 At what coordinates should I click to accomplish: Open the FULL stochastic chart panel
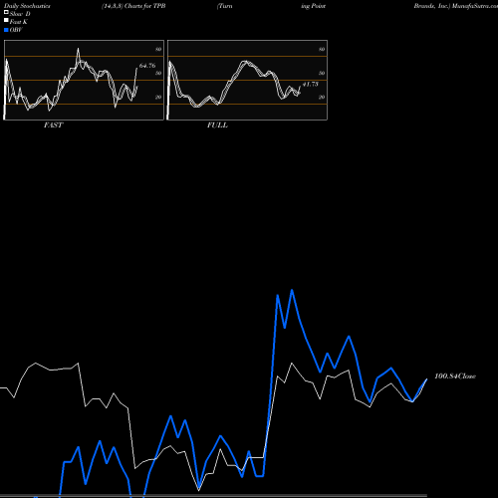tap(247, 80)
